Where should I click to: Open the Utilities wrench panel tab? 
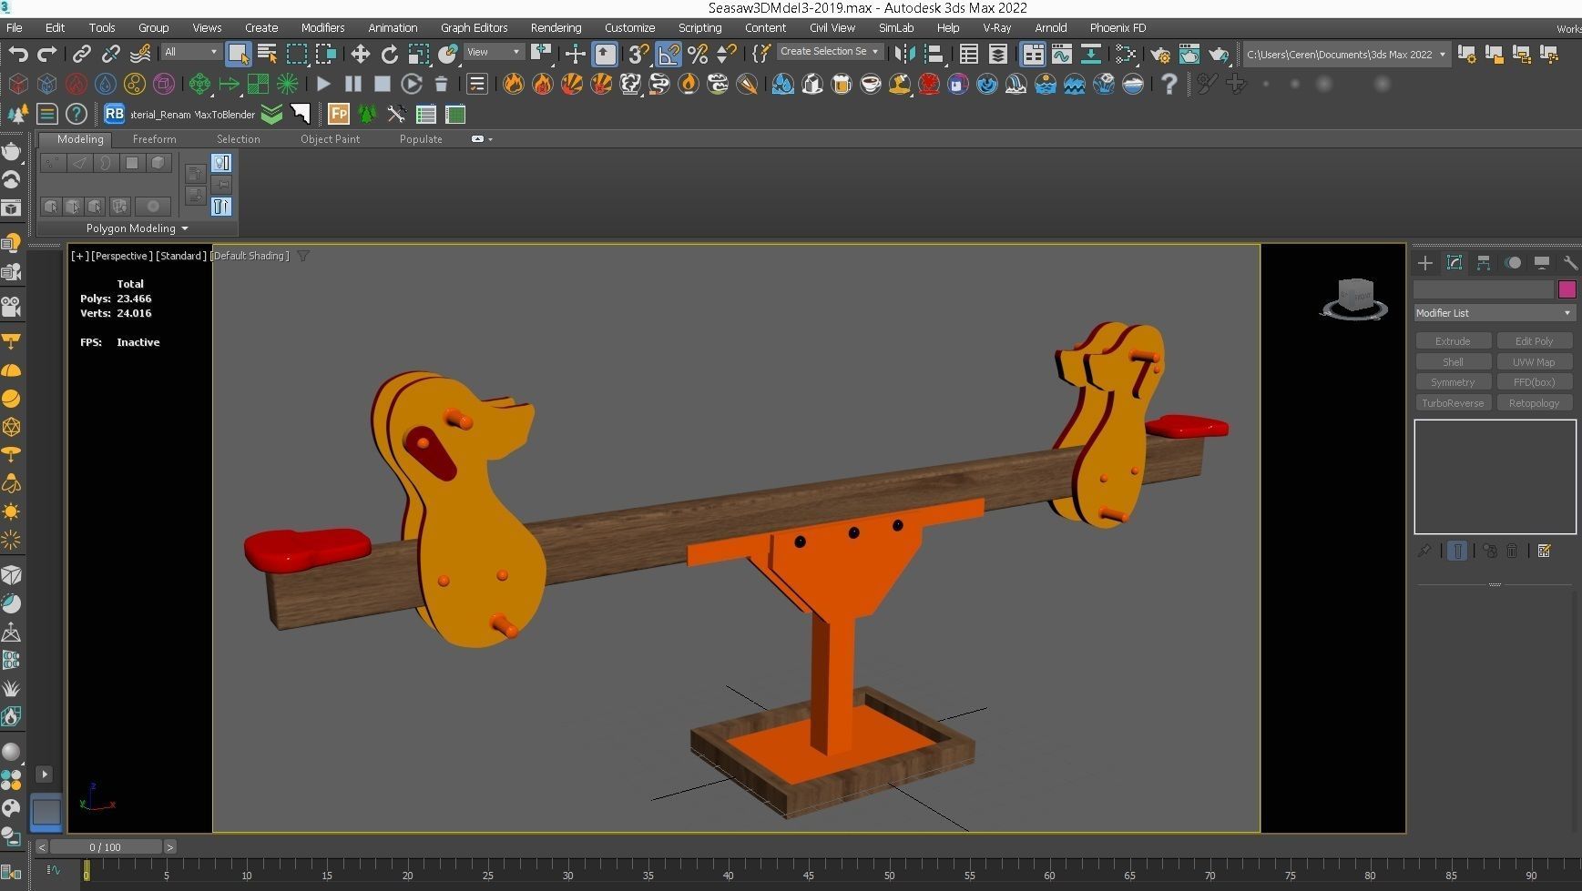pyautogui.click(x=1570, y=263)
